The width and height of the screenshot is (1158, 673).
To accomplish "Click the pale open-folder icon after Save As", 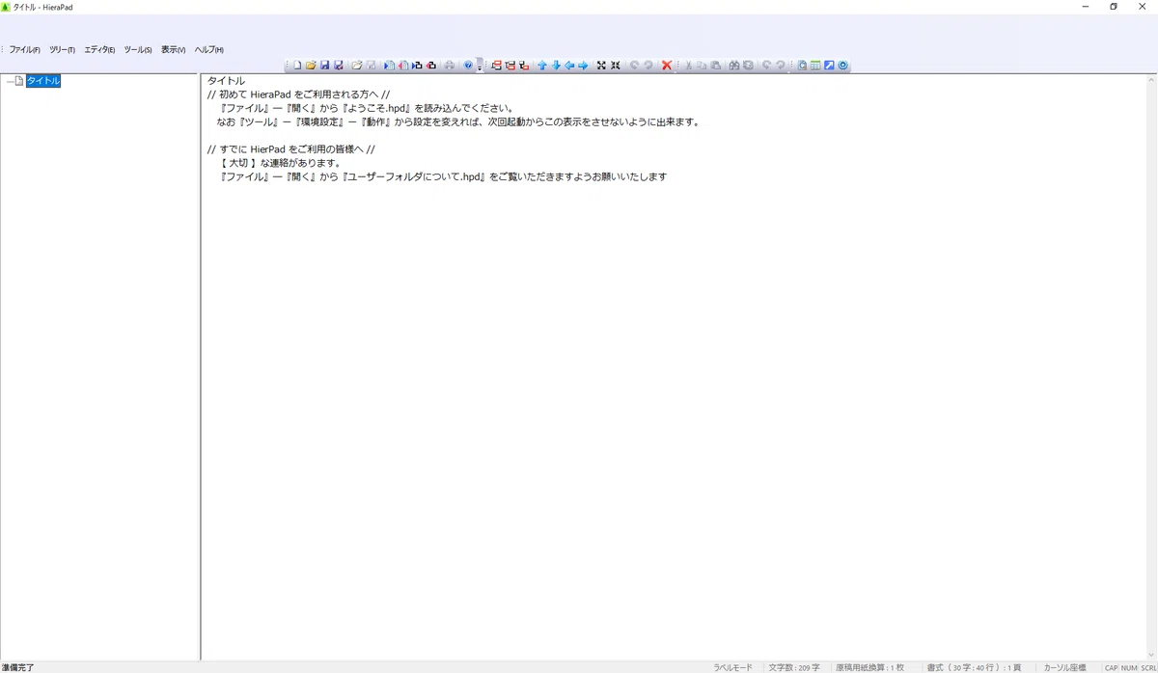I will (x=357, y=66).
